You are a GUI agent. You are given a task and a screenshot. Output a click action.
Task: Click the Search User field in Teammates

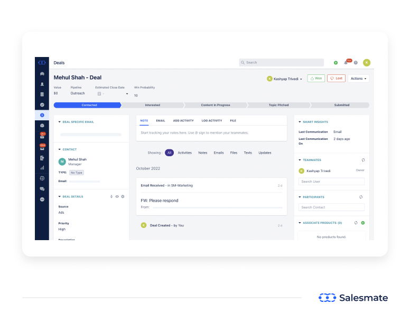(331, 182)
